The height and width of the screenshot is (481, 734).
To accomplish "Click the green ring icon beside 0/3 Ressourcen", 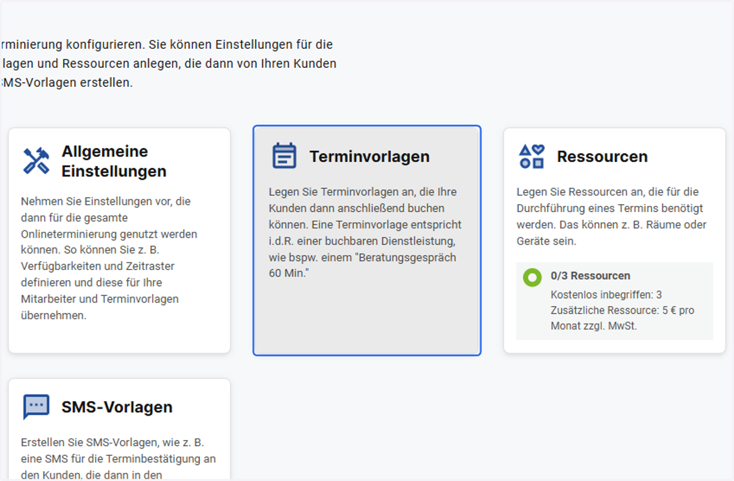I will click(x=532, y=277).
